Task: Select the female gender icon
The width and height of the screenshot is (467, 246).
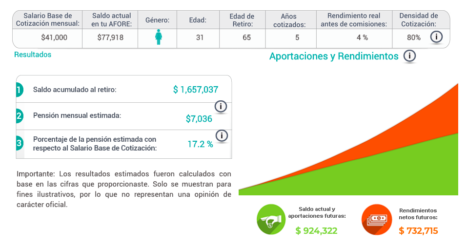Action: (x=159, y=37)
